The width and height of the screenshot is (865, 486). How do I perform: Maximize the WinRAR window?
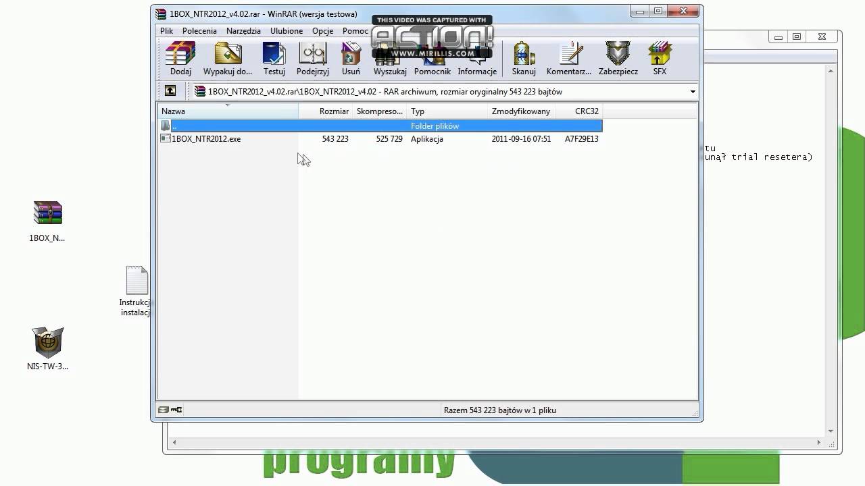coord(658,11)
